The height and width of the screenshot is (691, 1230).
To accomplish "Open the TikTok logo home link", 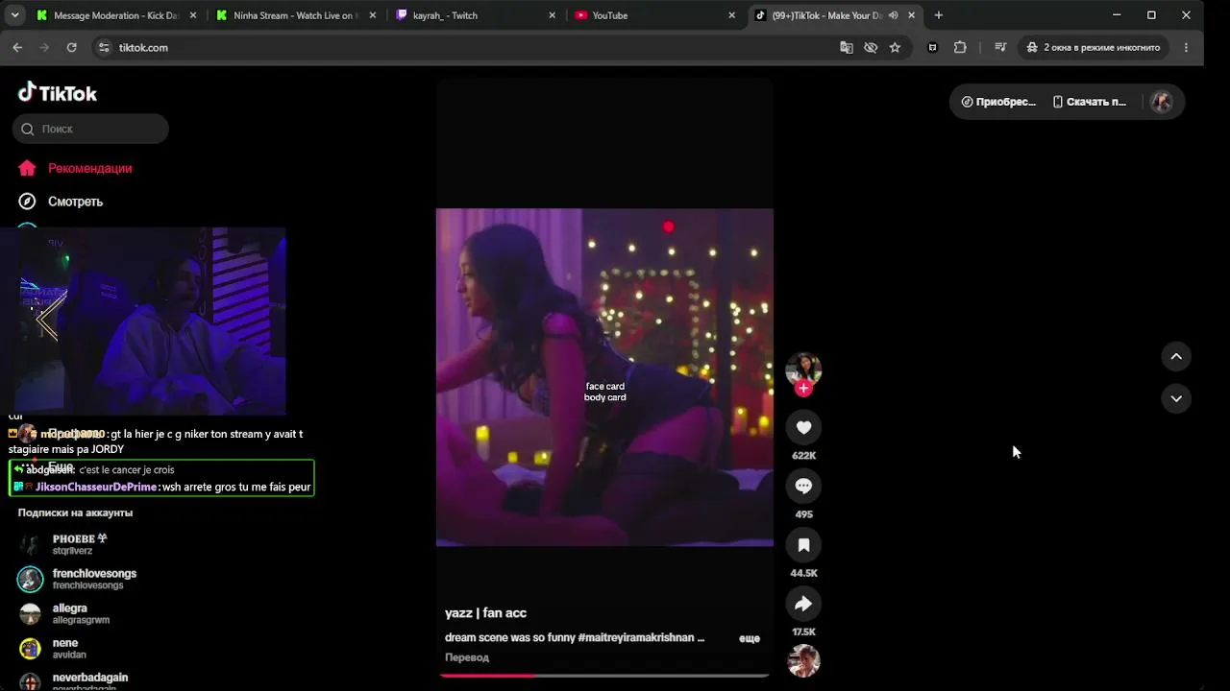I will [58, 93].
